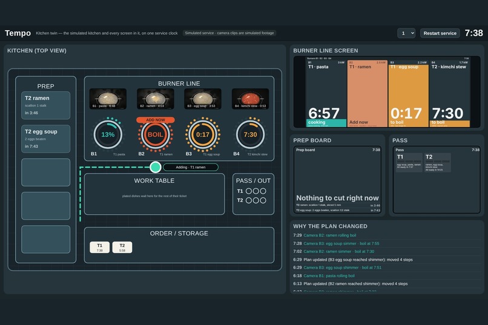Click the B1 burner dial showing 13%

[108, 135]
